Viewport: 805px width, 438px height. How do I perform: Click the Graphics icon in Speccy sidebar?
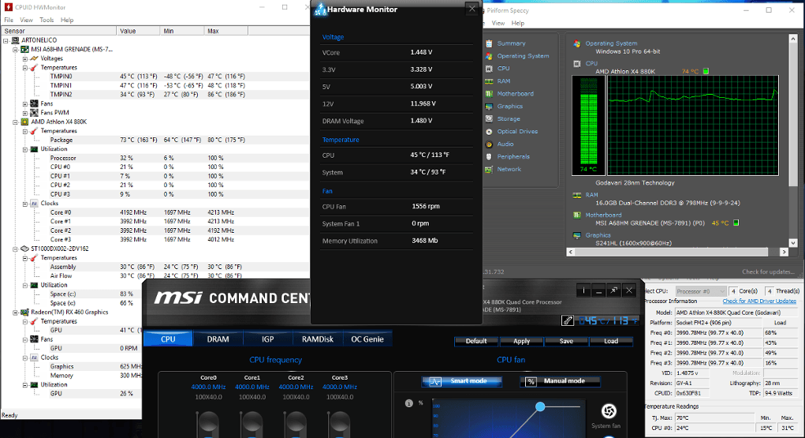(x=489, y=107)
